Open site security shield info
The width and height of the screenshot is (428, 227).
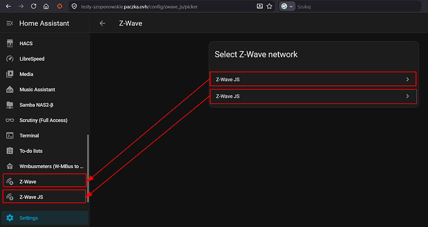tap(74, 7)
